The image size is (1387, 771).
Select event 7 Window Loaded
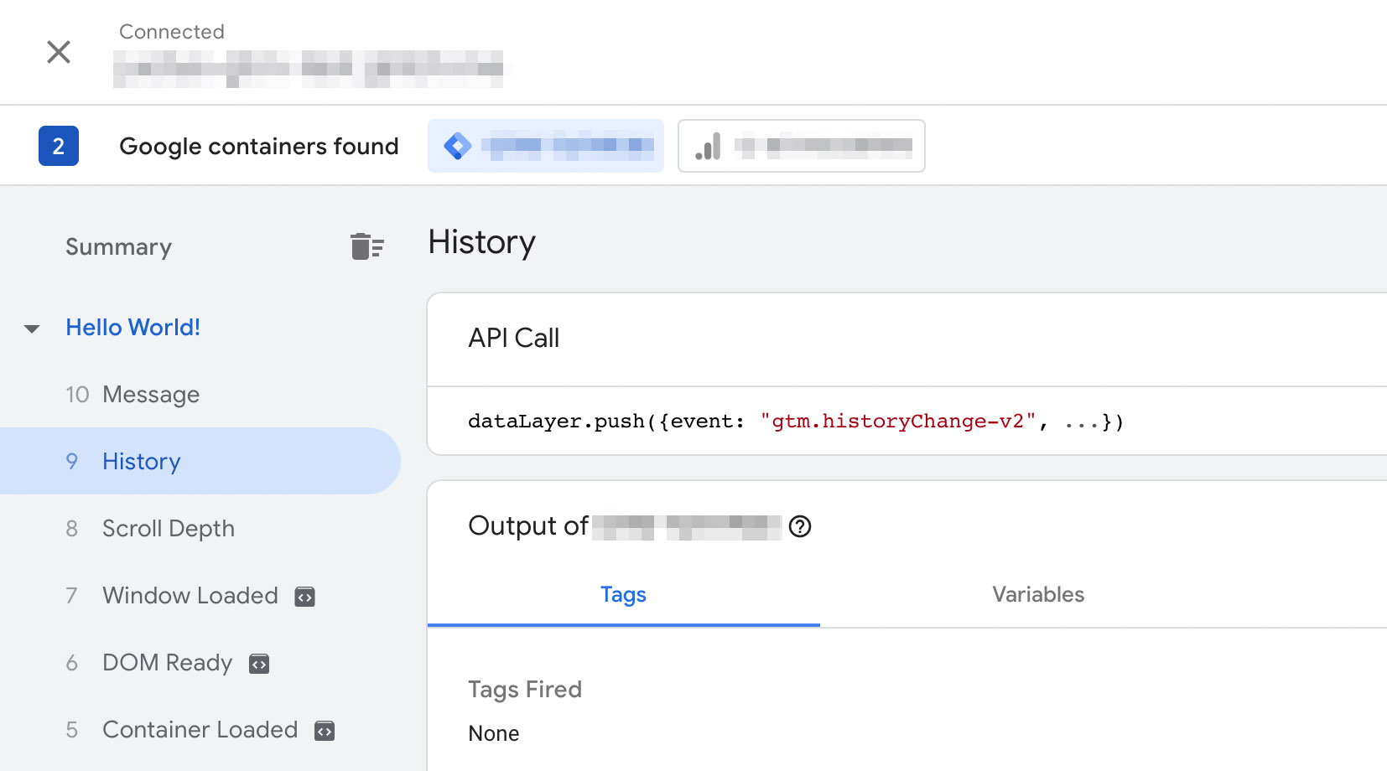tap(190, 595)
